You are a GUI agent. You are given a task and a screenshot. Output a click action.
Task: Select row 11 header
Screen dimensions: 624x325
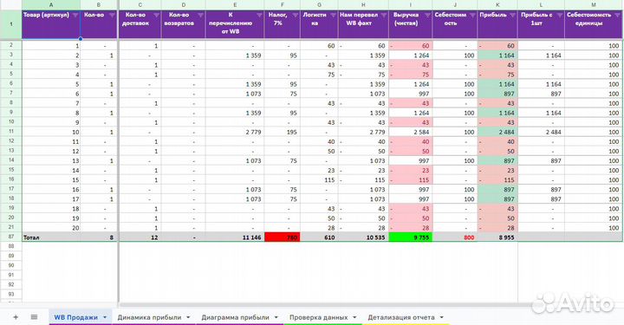(10, 132)
